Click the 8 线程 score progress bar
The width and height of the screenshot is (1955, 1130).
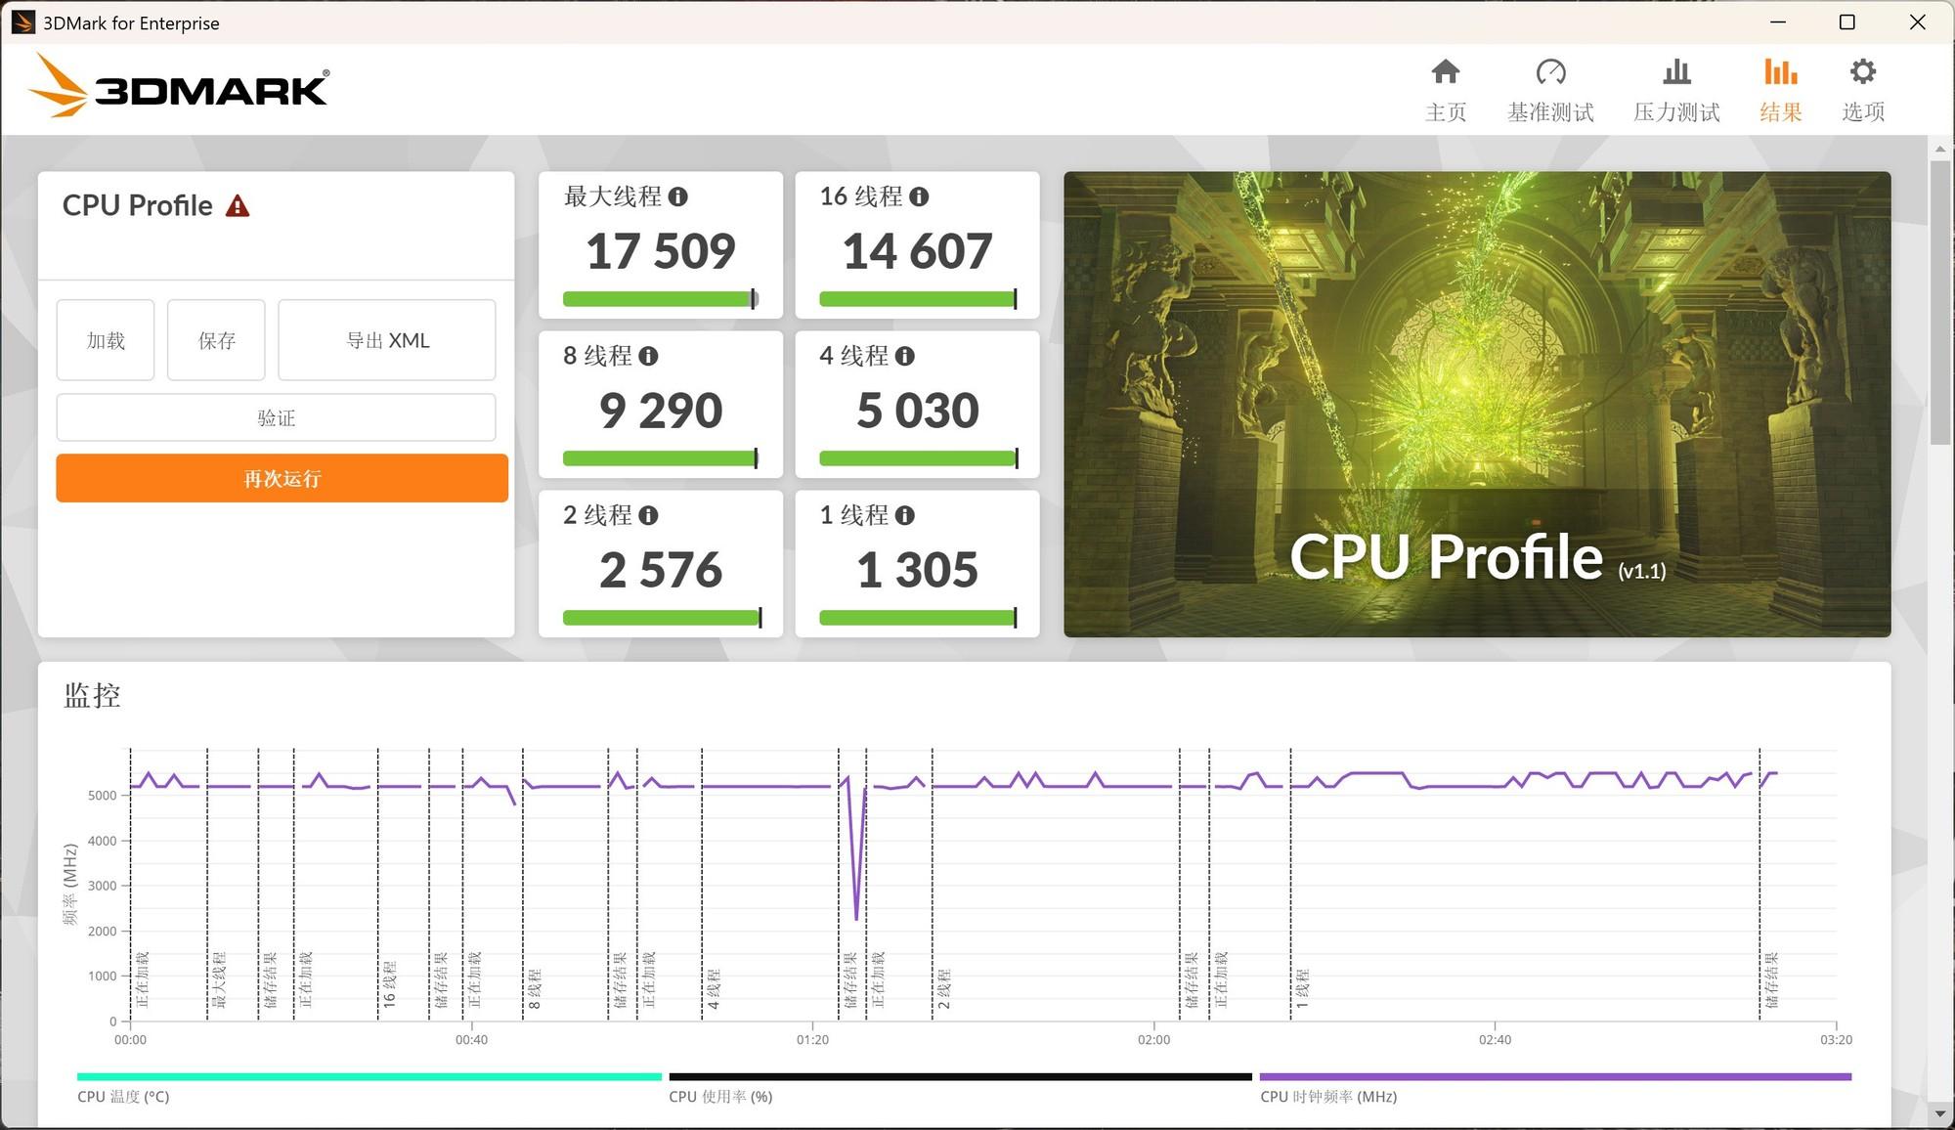click(x=661, y=458)
